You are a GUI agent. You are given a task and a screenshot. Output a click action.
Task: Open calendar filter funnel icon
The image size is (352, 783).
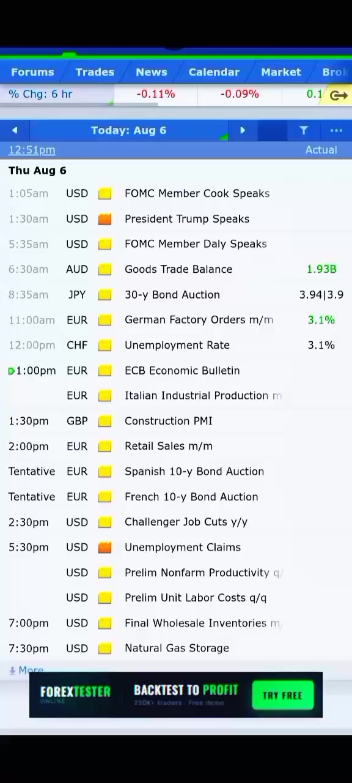tap(304, 130)
